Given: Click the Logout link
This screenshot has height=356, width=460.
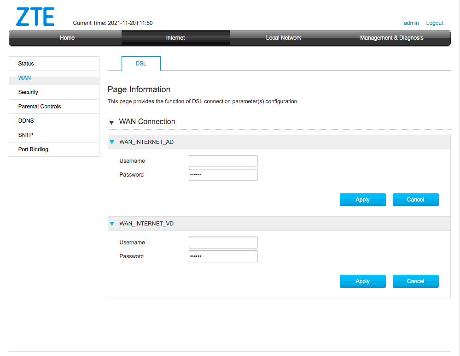Looking at the screenshot, I should point(434,23).
